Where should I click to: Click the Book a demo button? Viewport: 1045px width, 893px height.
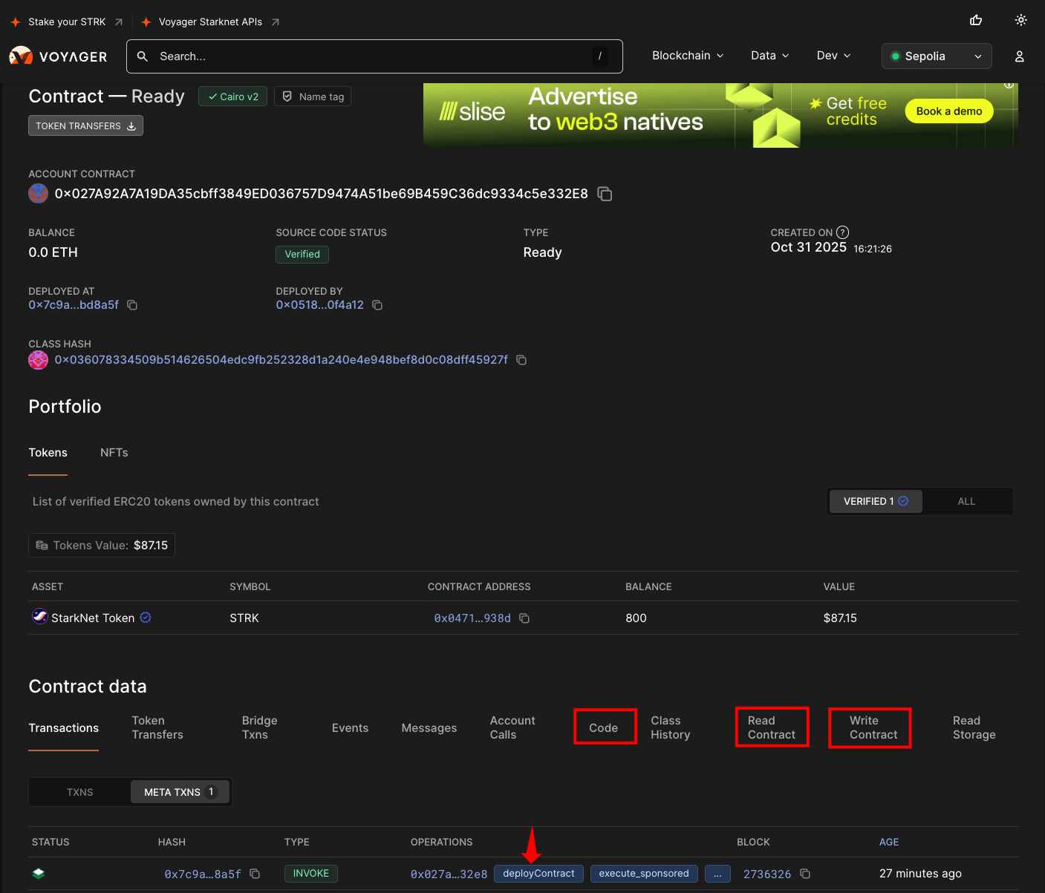948,111
